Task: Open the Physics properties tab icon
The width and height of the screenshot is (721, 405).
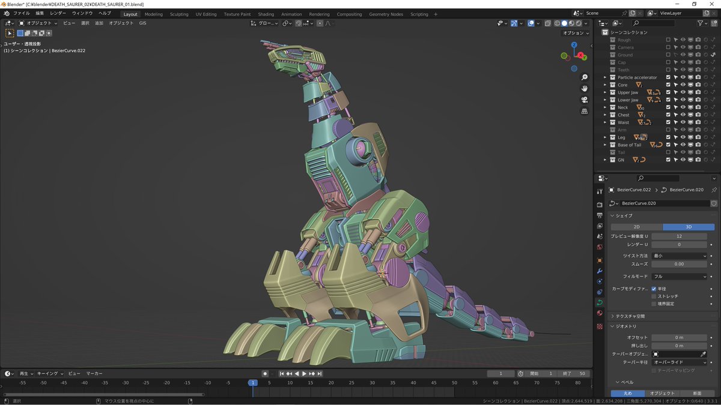Action: 599,281
